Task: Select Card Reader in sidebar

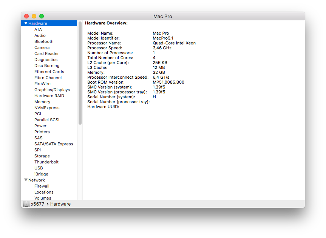Action: tap(46, 53)
